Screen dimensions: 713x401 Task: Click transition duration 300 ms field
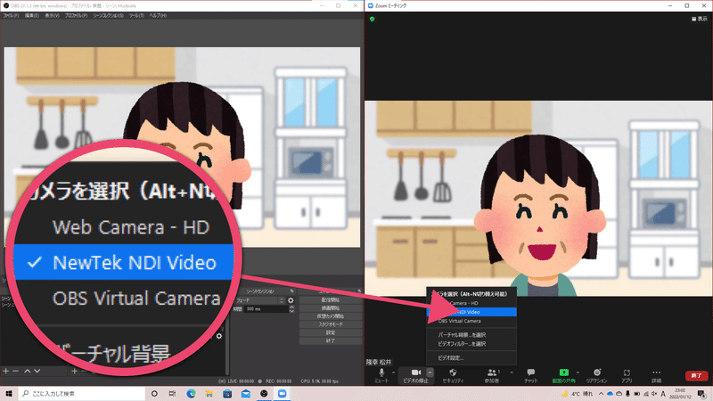pos(266,309)
